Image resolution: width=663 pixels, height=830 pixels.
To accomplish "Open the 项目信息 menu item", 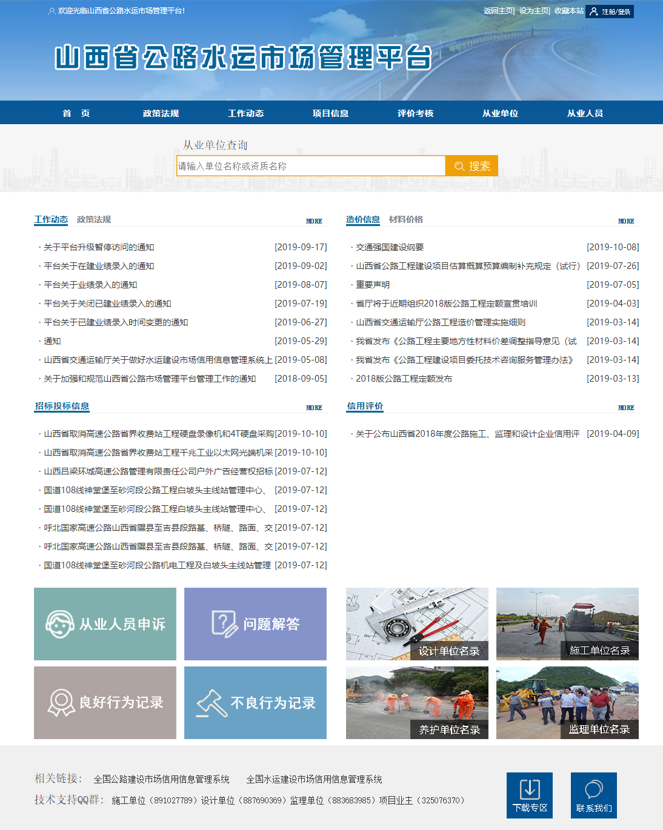I will (x=331, y=113).
